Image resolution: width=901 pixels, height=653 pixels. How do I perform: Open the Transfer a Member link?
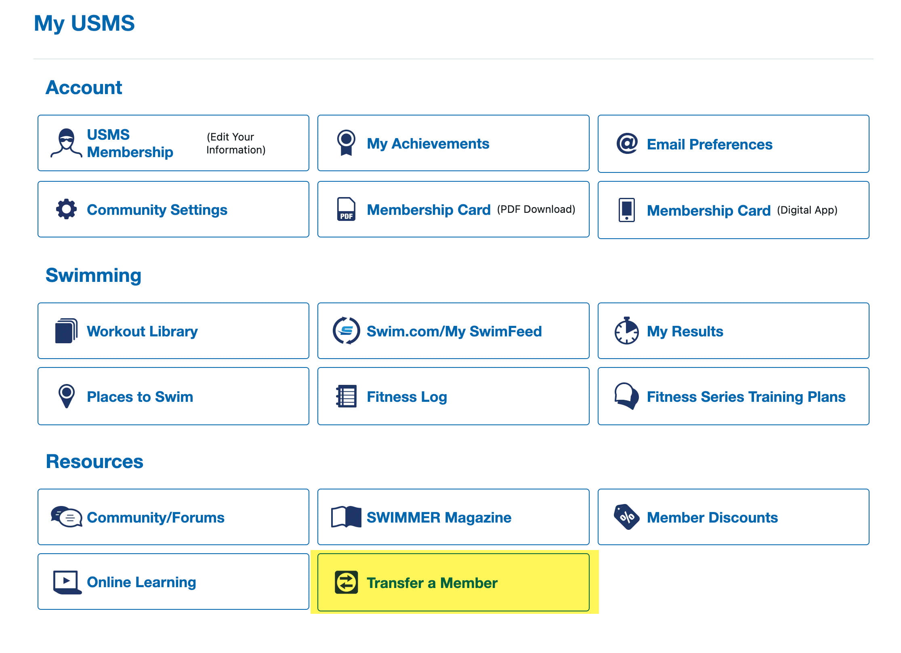(432, 582)
